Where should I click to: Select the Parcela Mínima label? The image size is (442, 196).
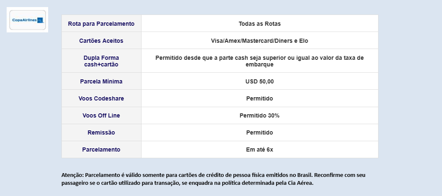click(x=101, y=81)
